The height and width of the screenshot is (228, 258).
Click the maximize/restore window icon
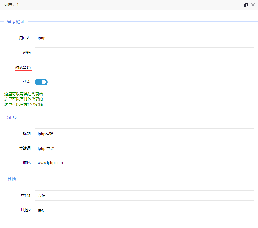click(246, 5)
